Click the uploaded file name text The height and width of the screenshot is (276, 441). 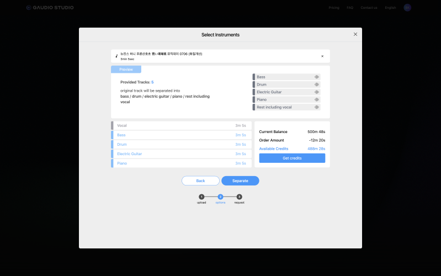pos(161,54)
